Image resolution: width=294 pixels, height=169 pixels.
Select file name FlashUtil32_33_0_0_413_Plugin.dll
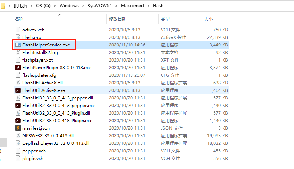tap(56, 113)
